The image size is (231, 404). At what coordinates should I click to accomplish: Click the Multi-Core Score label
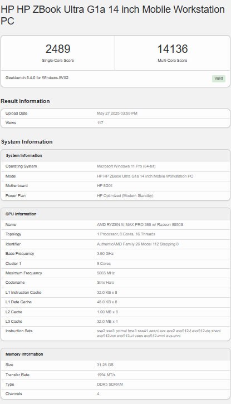click(x=173, y=61)
